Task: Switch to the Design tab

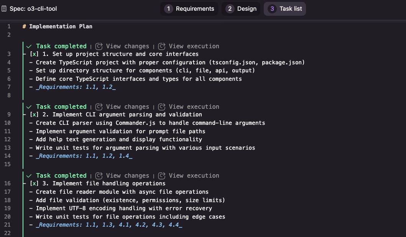Action: [241, 8]
